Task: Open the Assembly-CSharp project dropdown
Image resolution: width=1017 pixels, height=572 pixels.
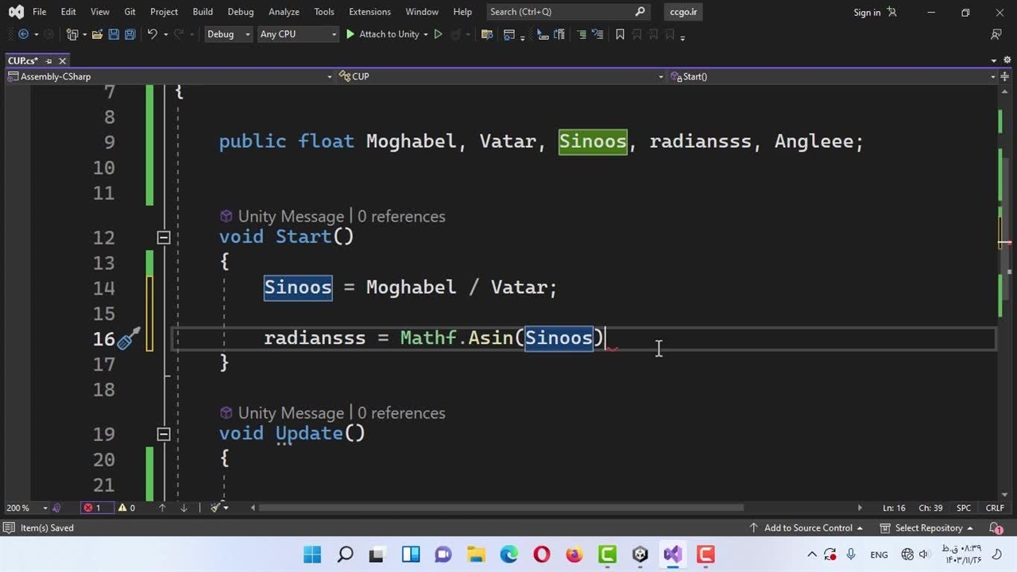Action: point(169,76)
